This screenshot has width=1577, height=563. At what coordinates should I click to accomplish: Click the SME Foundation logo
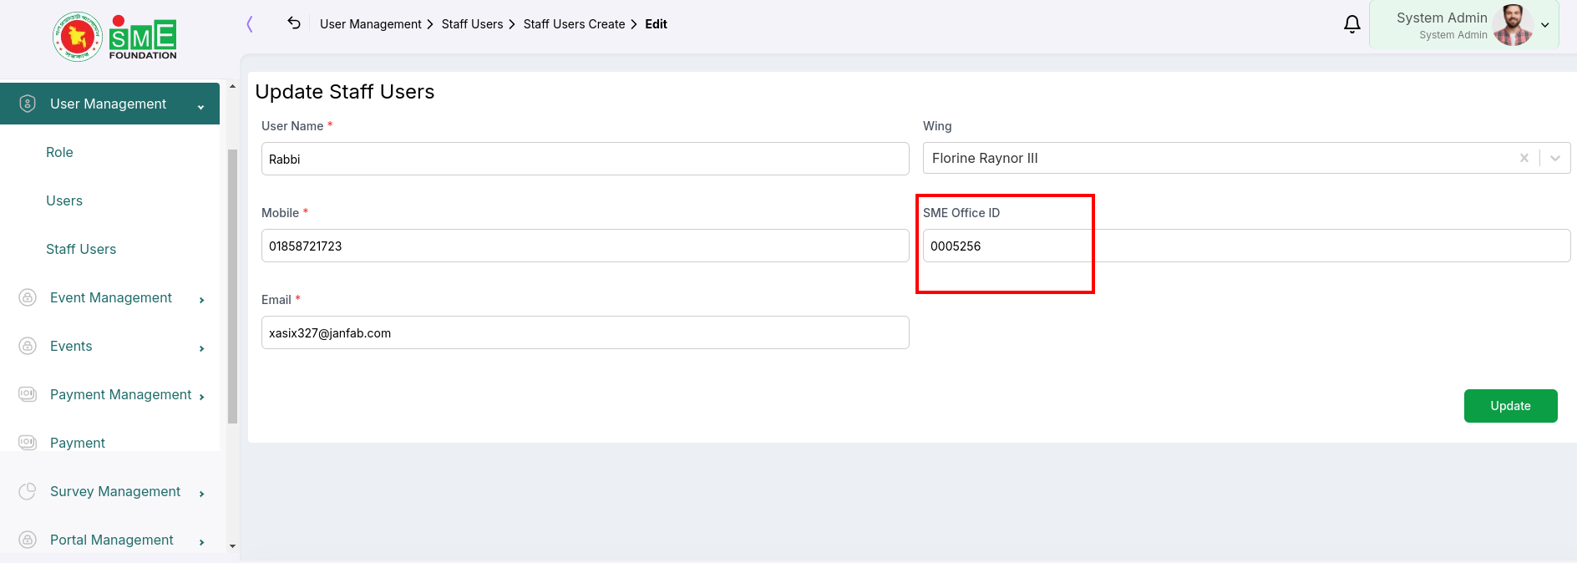[x=114, y=37]
